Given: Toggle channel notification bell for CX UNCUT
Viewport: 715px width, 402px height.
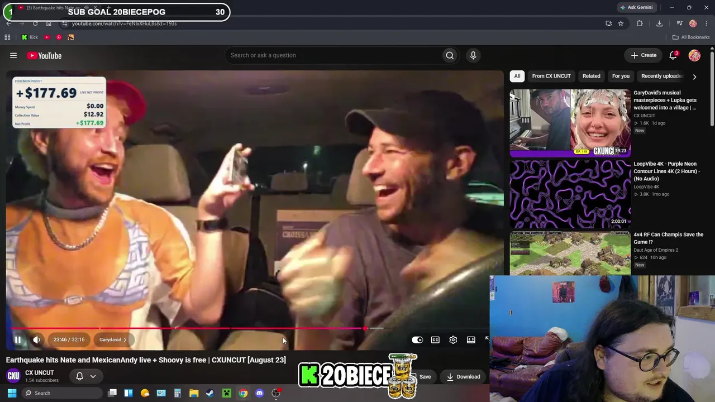Looking at the screenshot, I should coord(79,376).
